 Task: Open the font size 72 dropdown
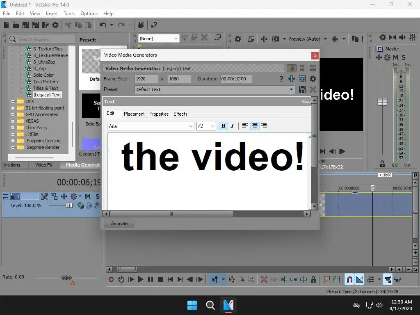212,126
